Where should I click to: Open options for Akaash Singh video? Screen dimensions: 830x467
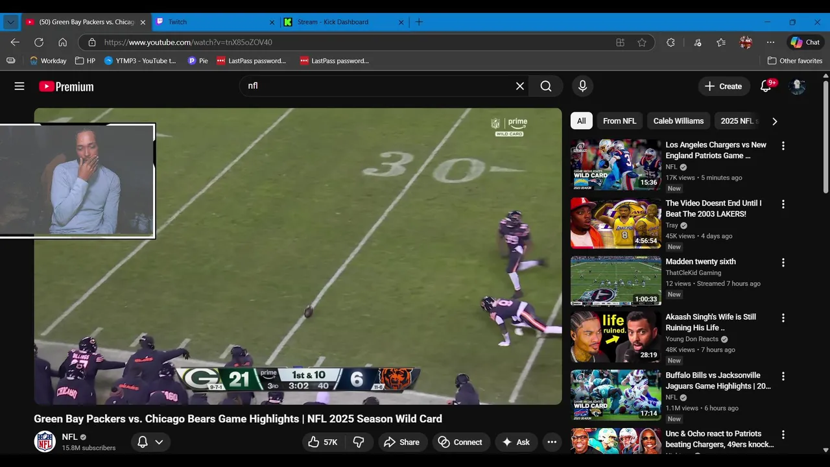click(783, 318)
